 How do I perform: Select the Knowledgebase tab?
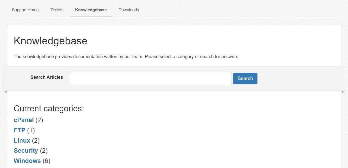(x=91, y=10)
